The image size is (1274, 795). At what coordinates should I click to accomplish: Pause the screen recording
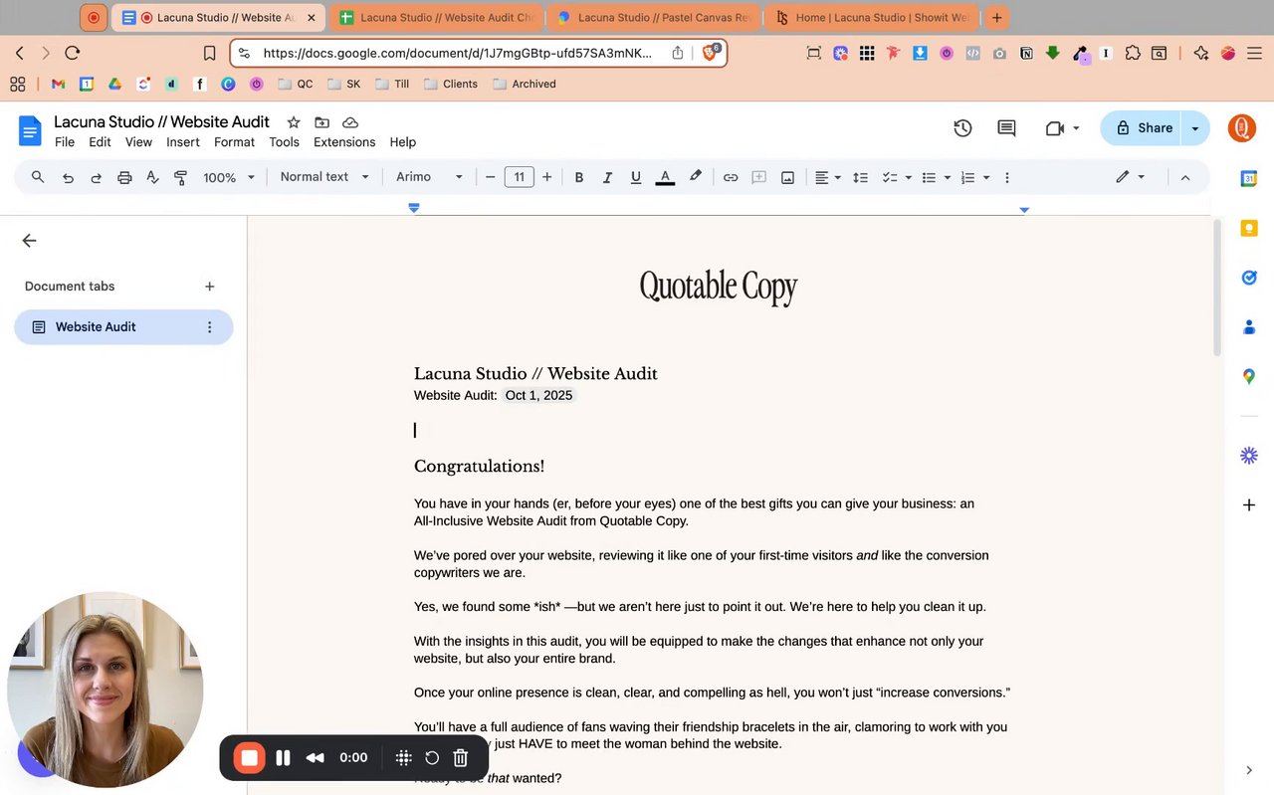point(283,758)
